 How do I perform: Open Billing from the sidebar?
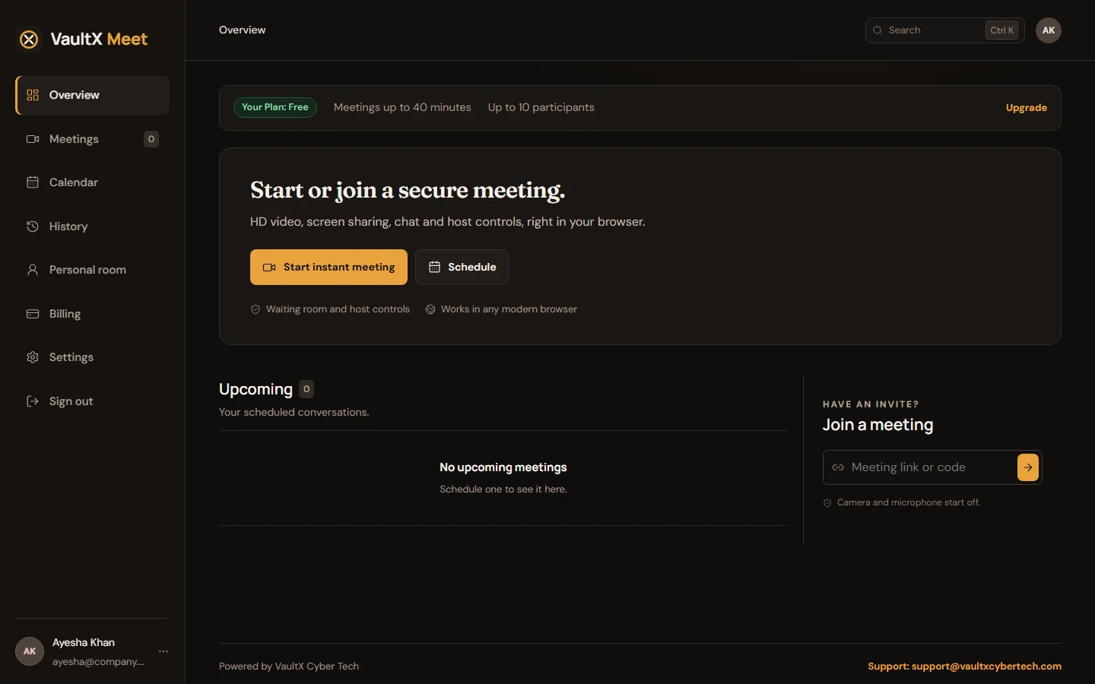[92, 314]
